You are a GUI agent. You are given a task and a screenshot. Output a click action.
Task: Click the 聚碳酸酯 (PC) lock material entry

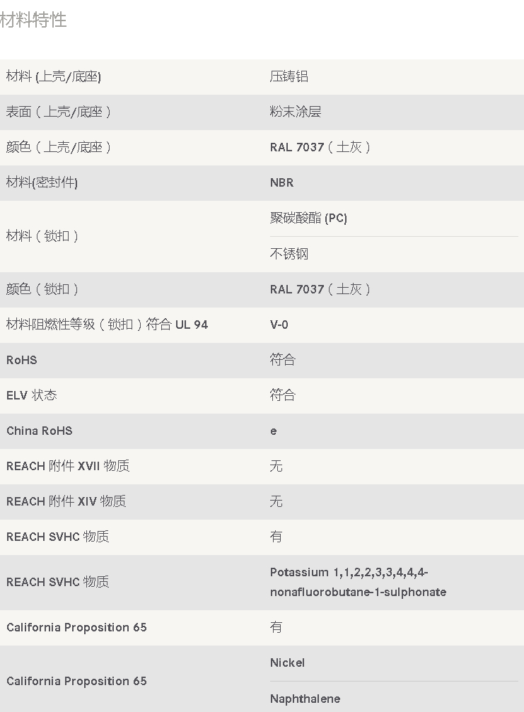point(308,218)
